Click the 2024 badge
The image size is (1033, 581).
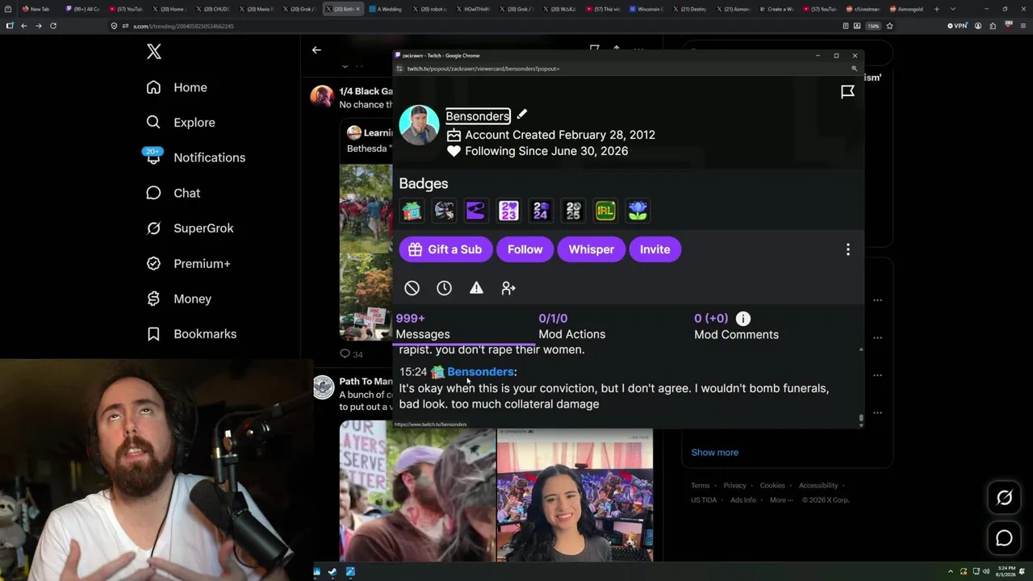pos(541,211)
